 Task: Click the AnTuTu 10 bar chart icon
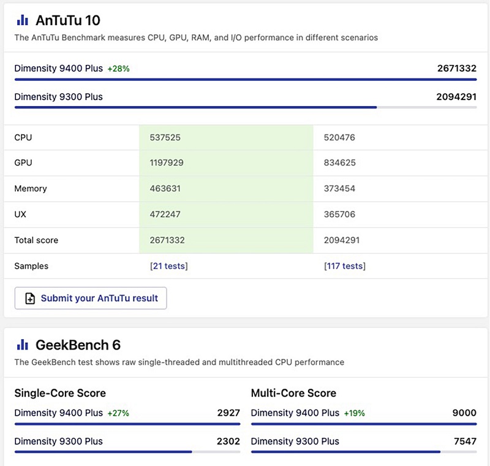point(23,20)
